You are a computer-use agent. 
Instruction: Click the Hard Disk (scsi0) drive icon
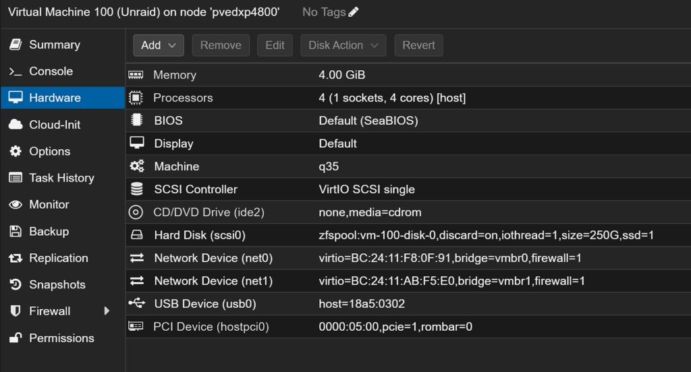pos(136,235)
